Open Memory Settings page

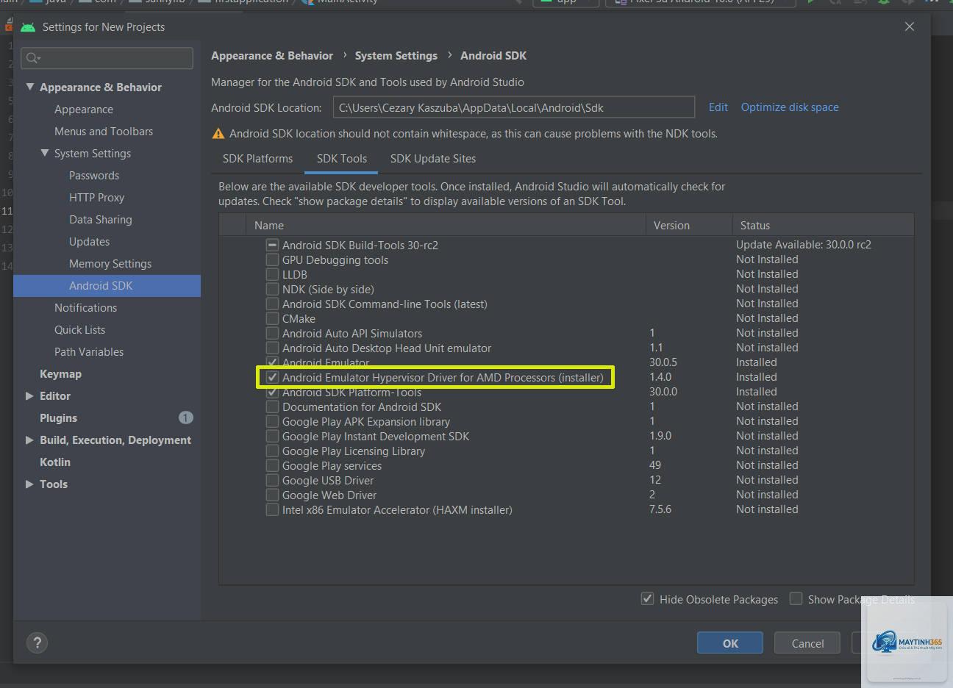(110, 263)
